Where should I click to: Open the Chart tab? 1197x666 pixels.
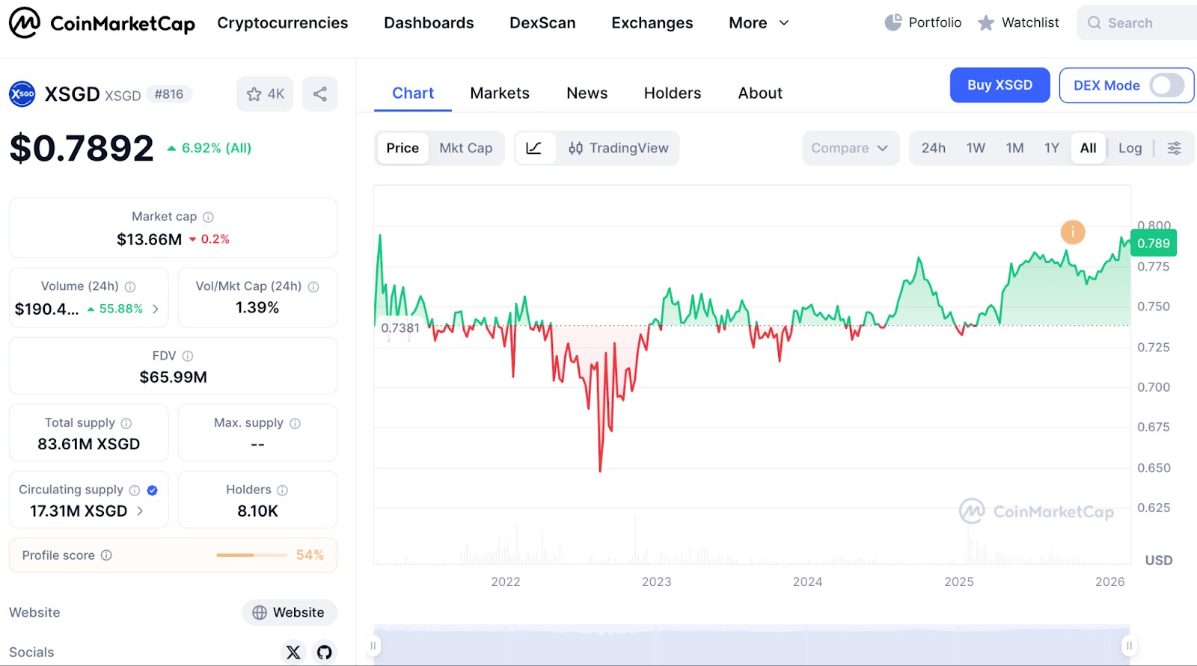[413, 93]
